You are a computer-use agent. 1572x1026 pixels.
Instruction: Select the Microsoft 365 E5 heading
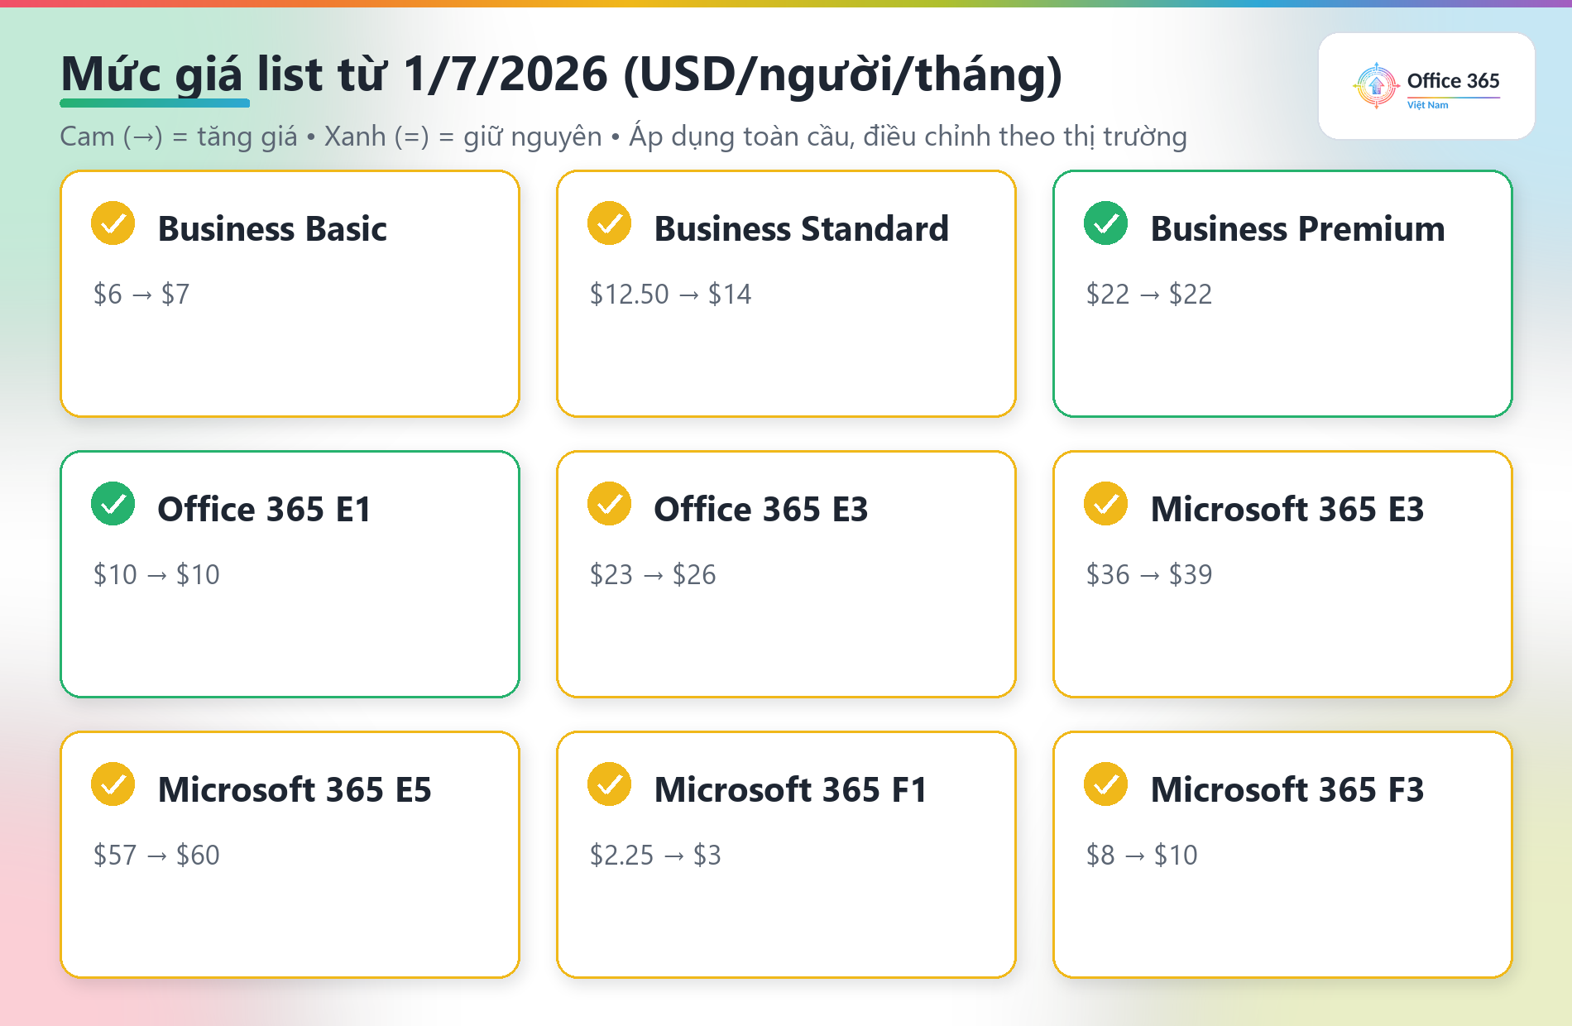295,789
